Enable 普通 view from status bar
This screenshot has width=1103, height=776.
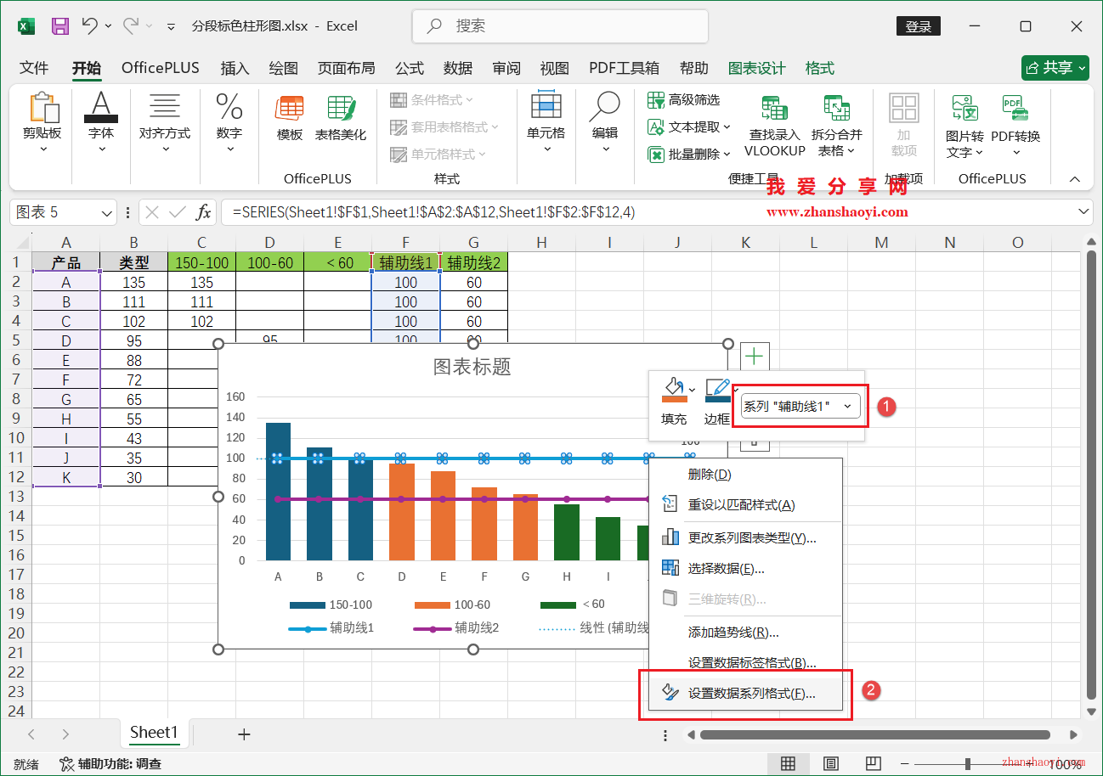click(789, 764)
